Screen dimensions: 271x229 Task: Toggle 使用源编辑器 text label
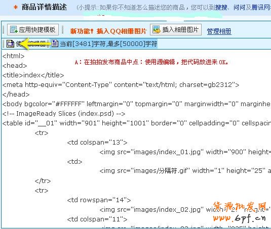(31, 43)
